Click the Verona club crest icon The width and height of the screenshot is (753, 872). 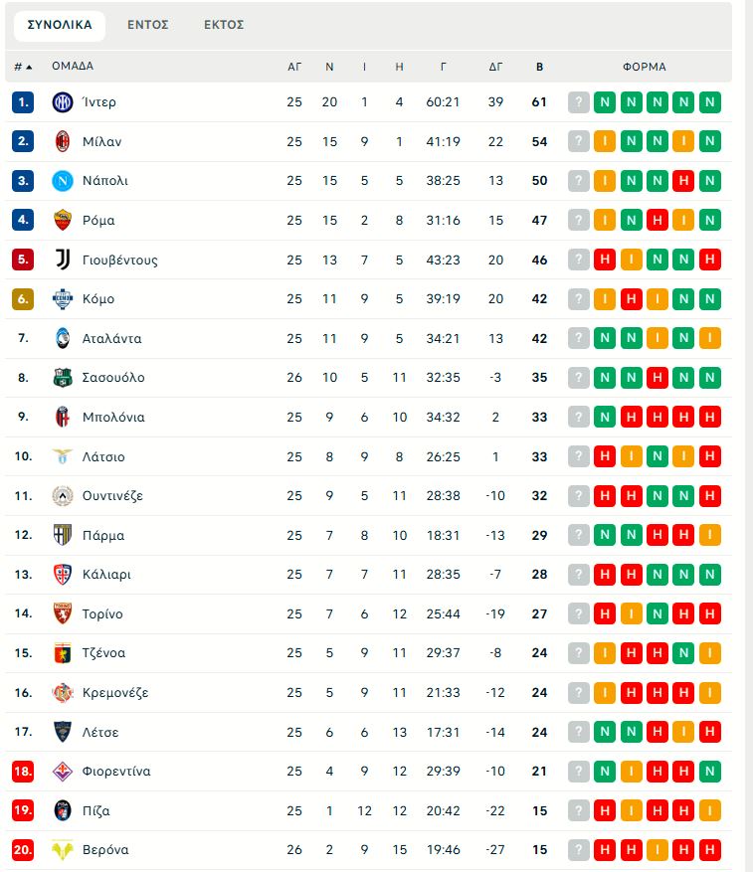[63, 850]
